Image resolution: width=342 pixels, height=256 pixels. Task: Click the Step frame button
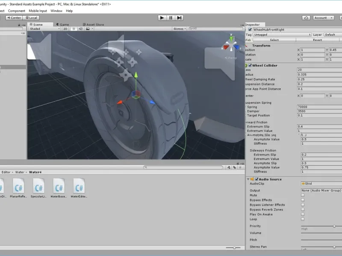point(179,17)
